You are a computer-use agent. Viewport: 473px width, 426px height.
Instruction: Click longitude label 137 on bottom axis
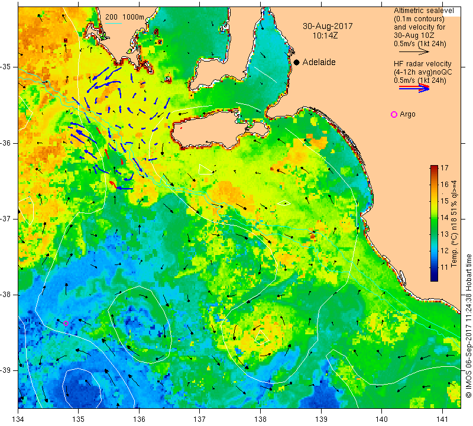tap(200, 419)
